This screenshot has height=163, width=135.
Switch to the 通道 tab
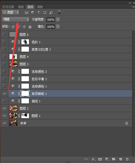click(x=21, y=7)
